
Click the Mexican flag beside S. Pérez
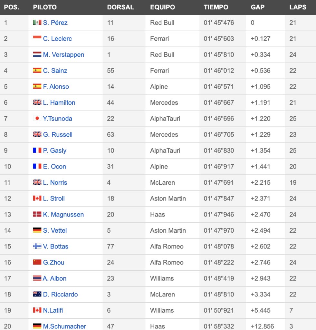(37, 22)
